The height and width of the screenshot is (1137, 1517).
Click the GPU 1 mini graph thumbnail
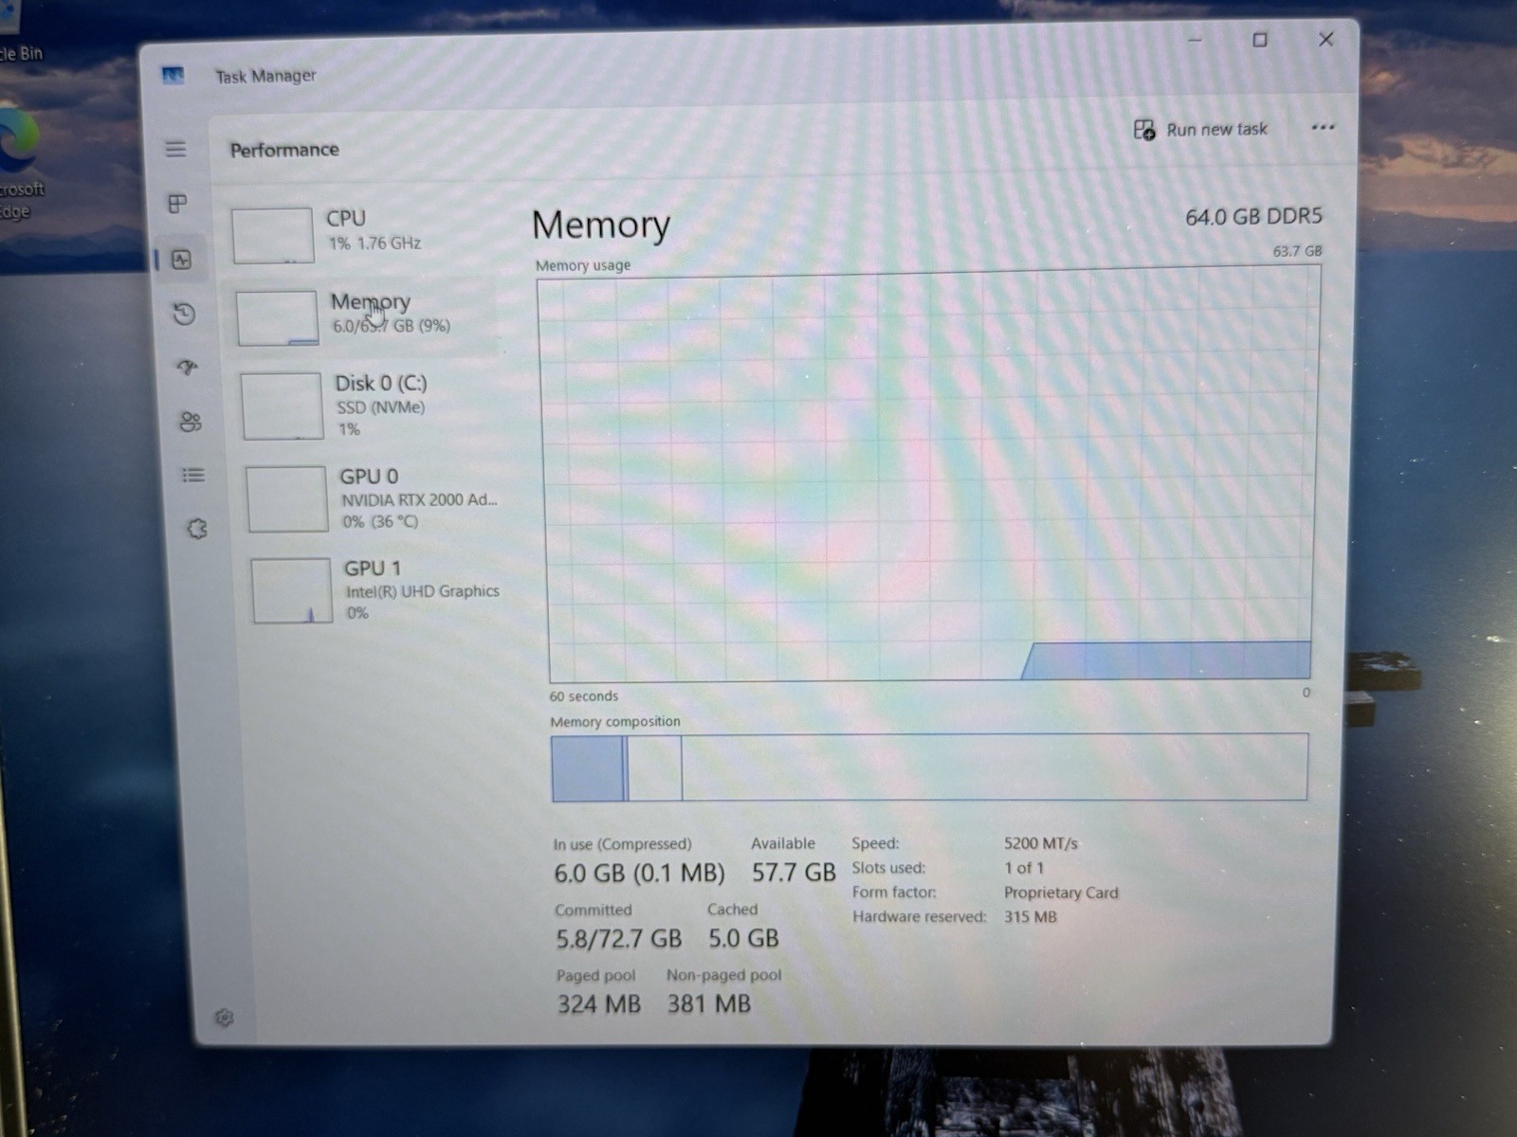point(291,590)
